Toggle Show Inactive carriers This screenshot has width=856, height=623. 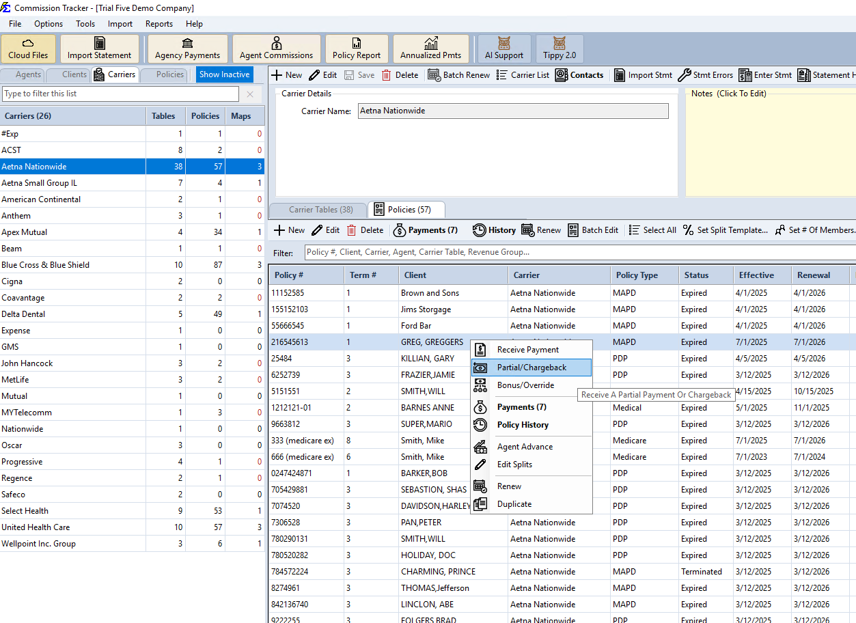point(224,74)
